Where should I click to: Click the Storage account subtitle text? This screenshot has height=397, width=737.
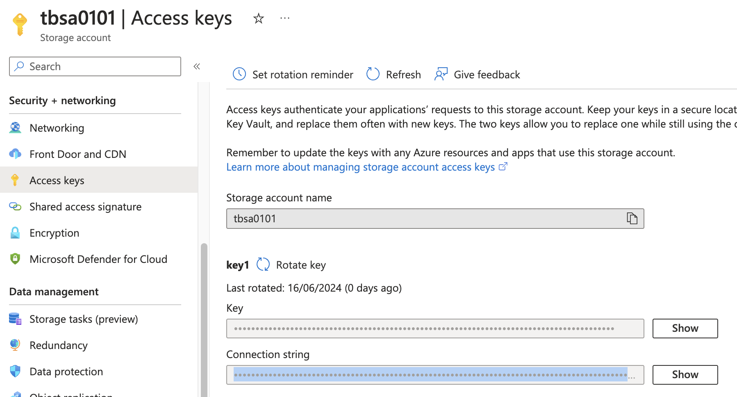[x=75, y=38]
